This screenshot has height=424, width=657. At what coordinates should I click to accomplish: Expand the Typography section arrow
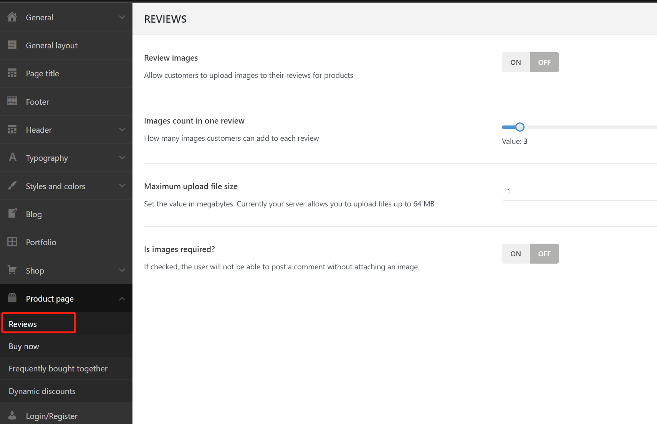122,158
